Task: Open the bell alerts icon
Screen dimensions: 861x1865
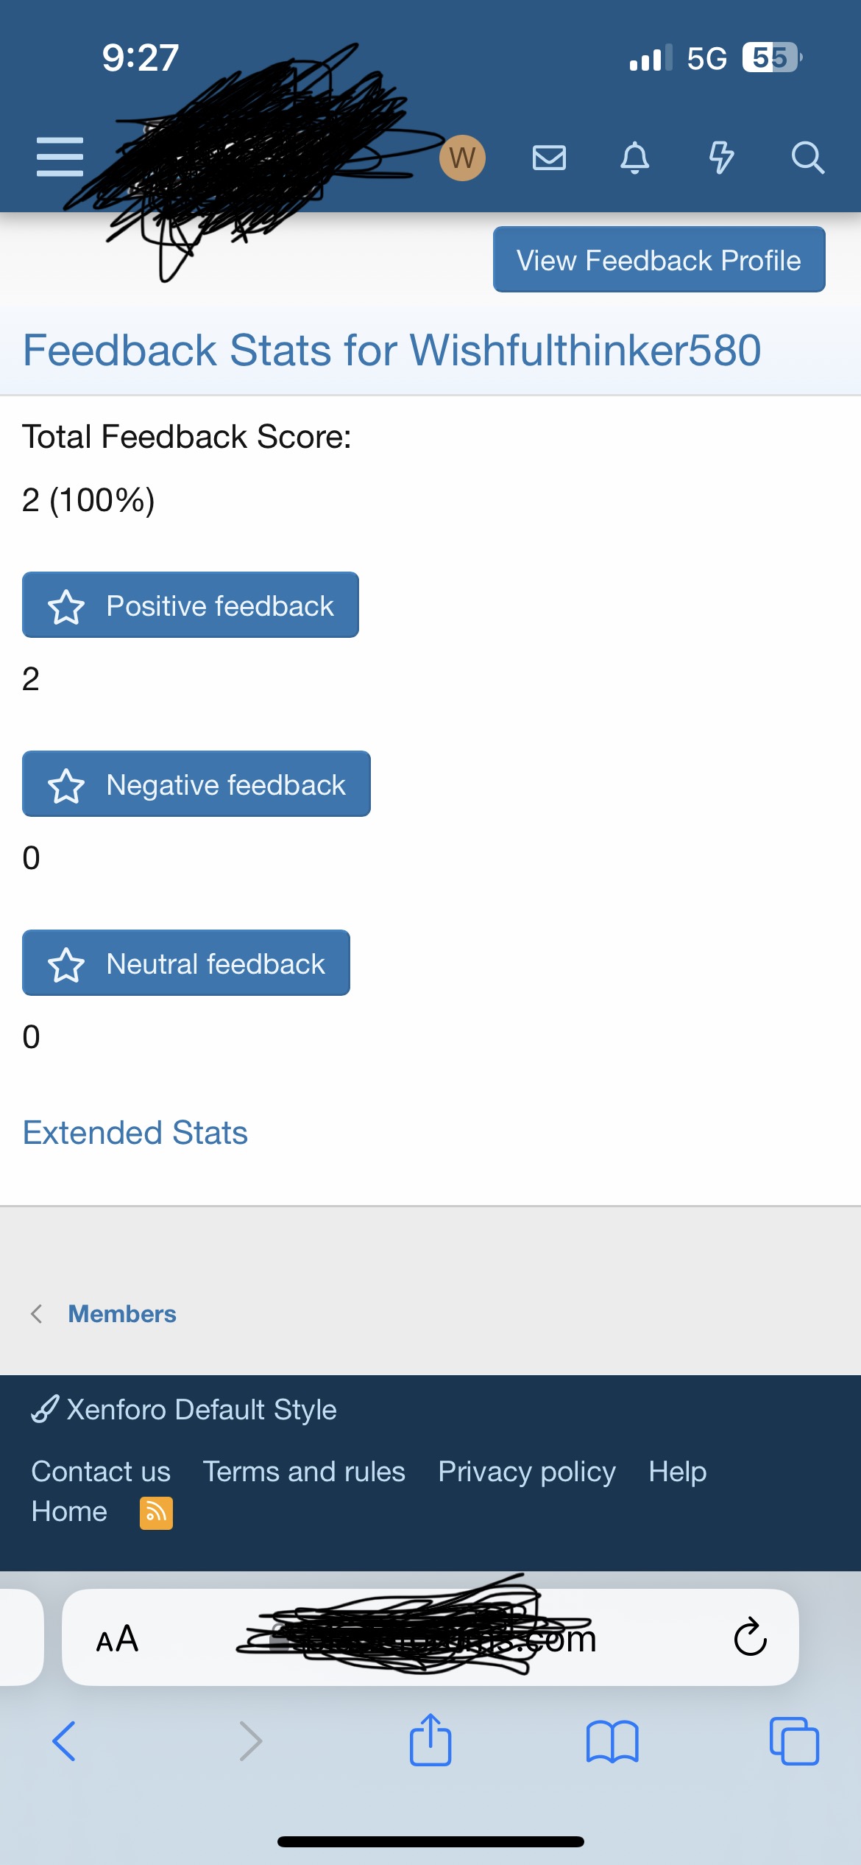Action: coord(634,158)
